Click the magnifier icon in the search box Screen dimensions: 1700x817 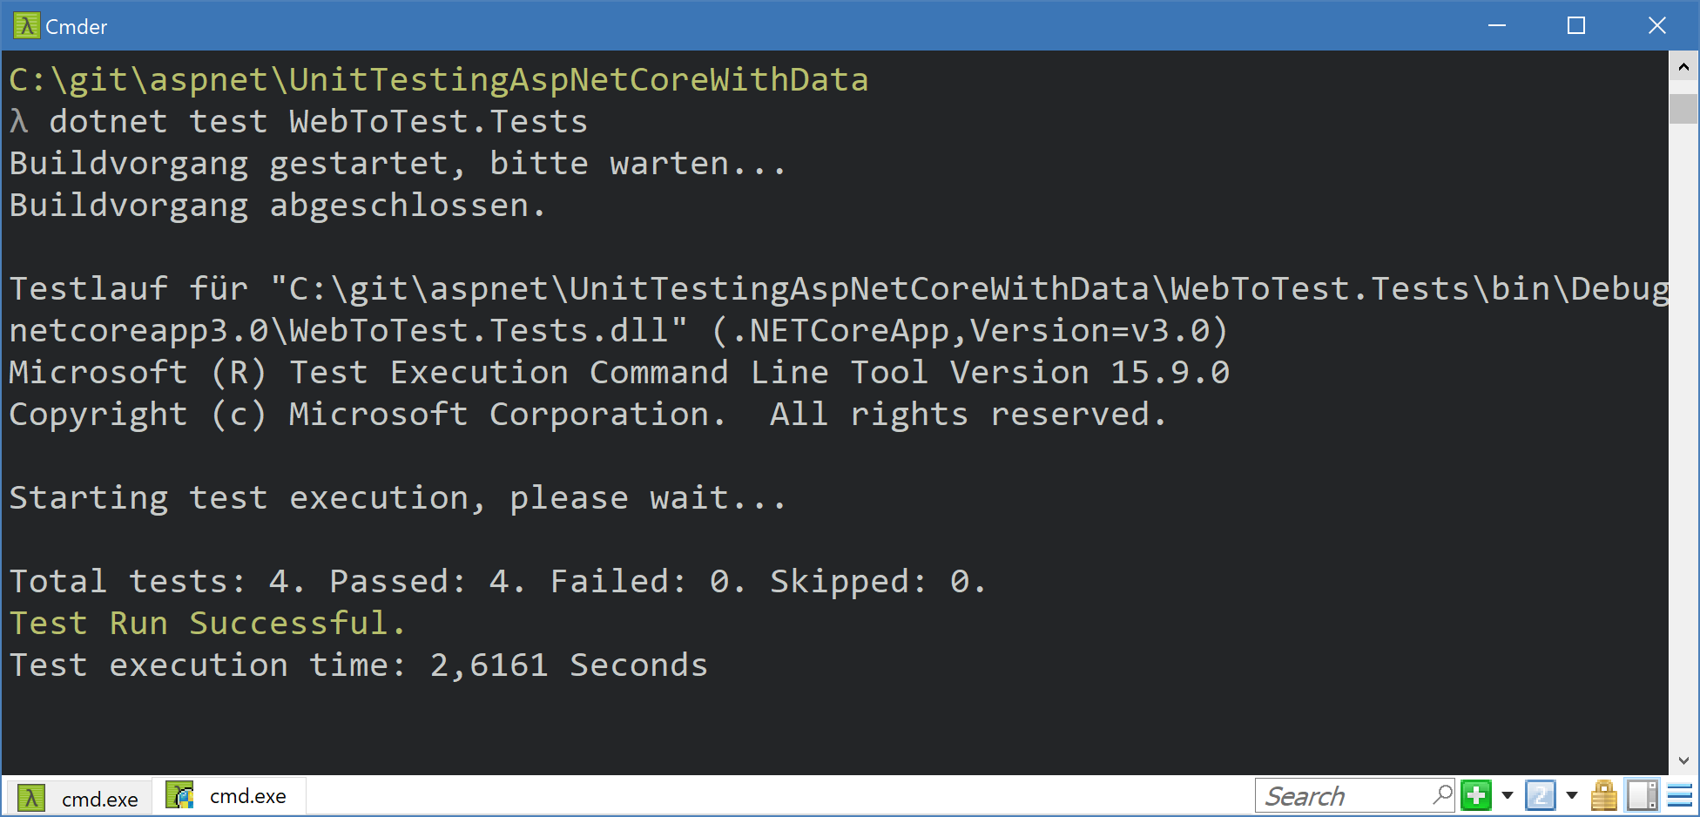click(x=1442, y=794)
